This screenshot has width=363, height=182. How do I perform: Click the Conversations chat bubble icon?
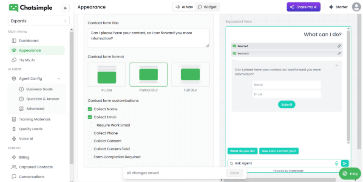click(x=14, y=176)
